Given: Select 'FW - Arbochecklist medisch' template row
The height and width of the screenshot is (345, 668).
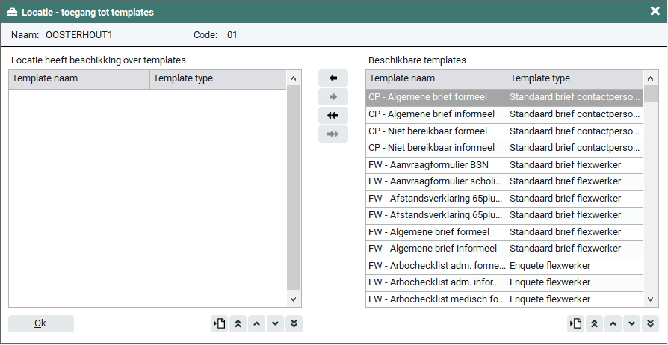Looking at the screenshot, I should 436,299.
